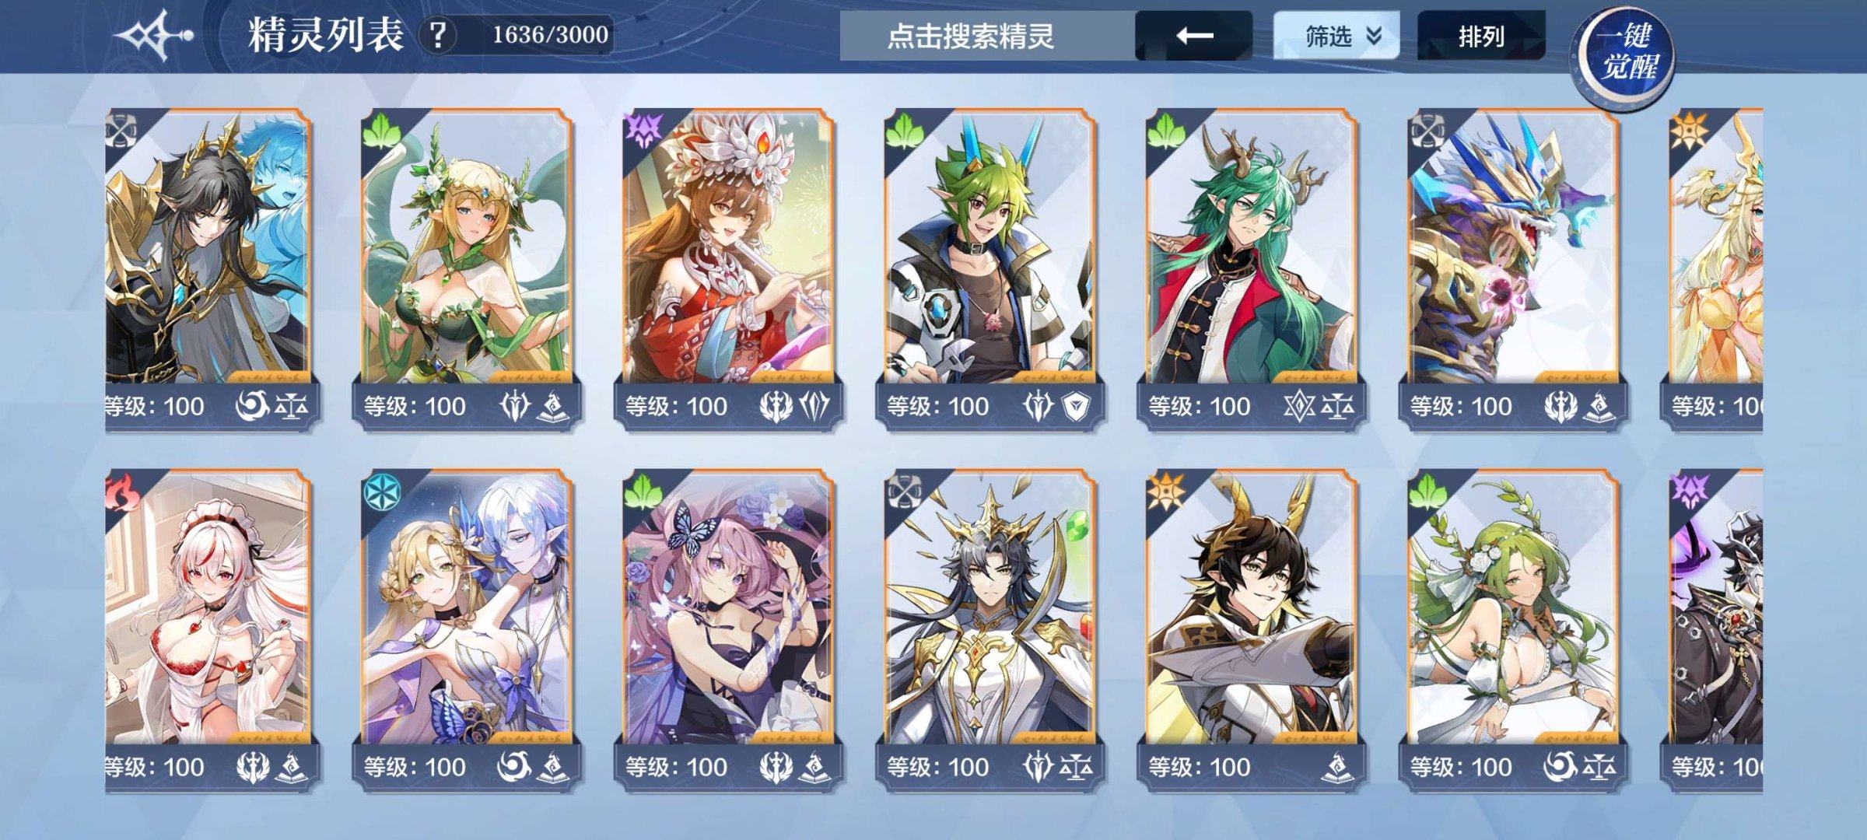Select the blonde leaf-crowned elf card
This screenshot has width=1867, height=840.
click(x=467, y=268)
